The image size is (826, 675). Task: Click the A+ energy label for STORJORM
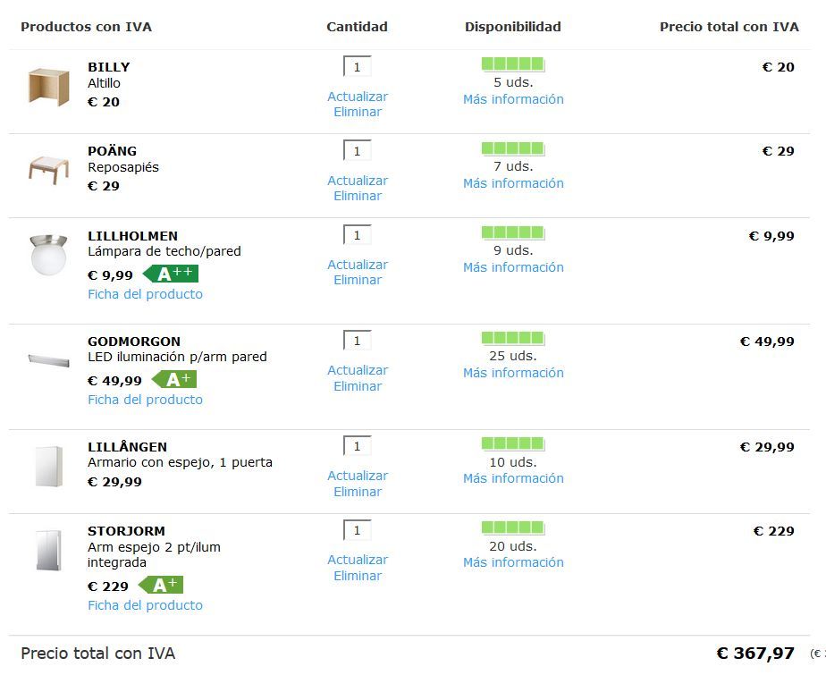point(161,585)
